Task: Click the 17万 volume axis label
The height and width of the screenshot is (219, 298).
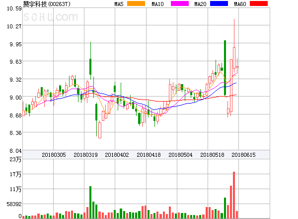Action: coord(15,174)
